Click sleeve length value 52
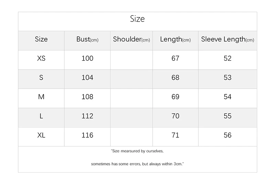The width and height of the screenshot is (275, 185). coord(228,58)
